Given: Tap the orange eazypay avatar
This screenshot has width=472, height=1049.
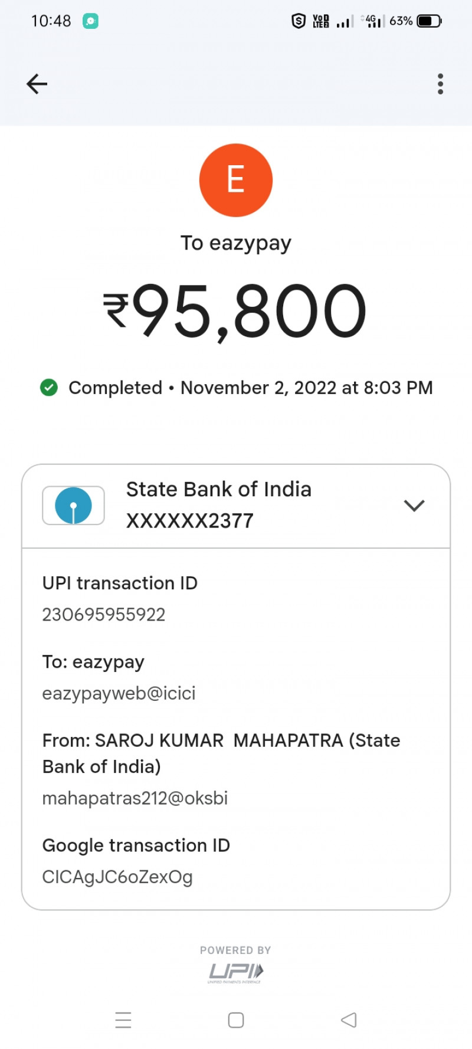Looking at the screenshot, I should [x=236, y=180].
